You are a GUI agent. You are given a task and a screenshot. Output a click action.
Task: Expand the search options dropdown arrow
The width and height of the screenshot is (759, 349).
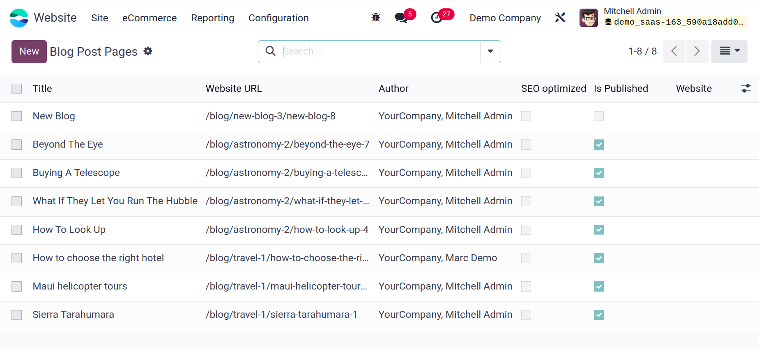pyautogui.click(x=490, y=51)
